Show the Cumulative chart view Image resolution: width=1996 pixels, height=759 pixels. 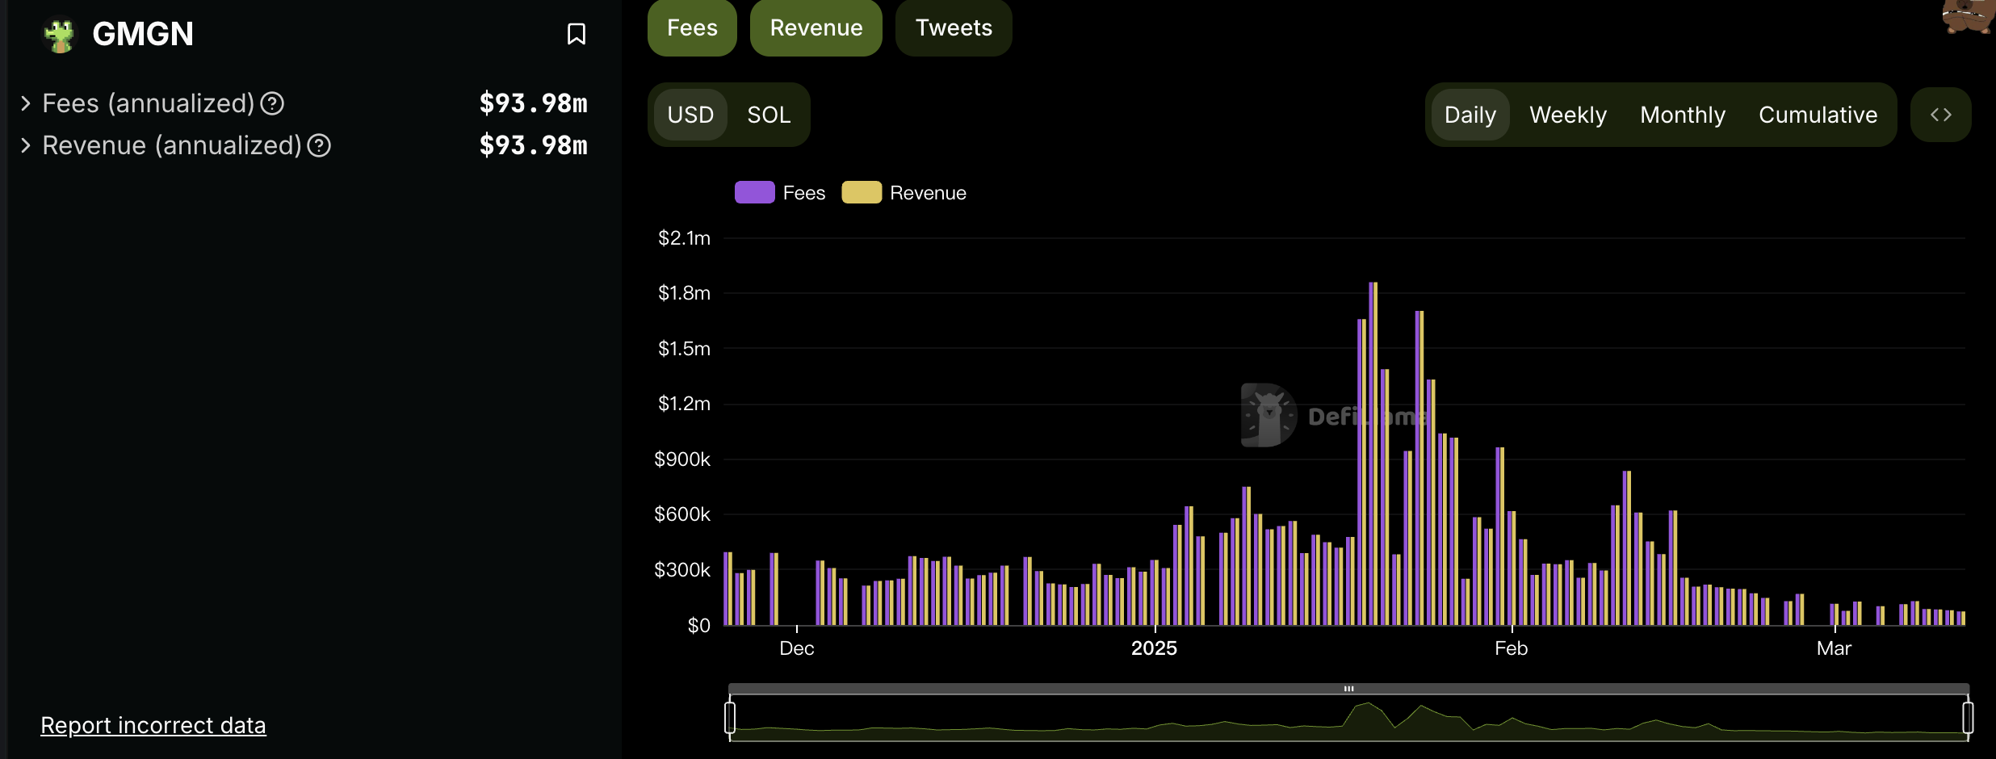click(x=1818, y=115)
